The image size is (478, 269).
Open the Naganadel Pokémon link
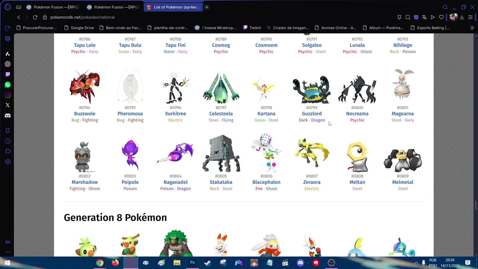pos(176,182)
